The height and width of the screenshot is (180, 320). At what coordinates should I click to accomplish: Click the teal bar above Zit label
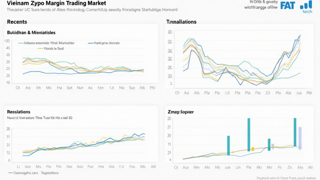[x=295, y=132]
